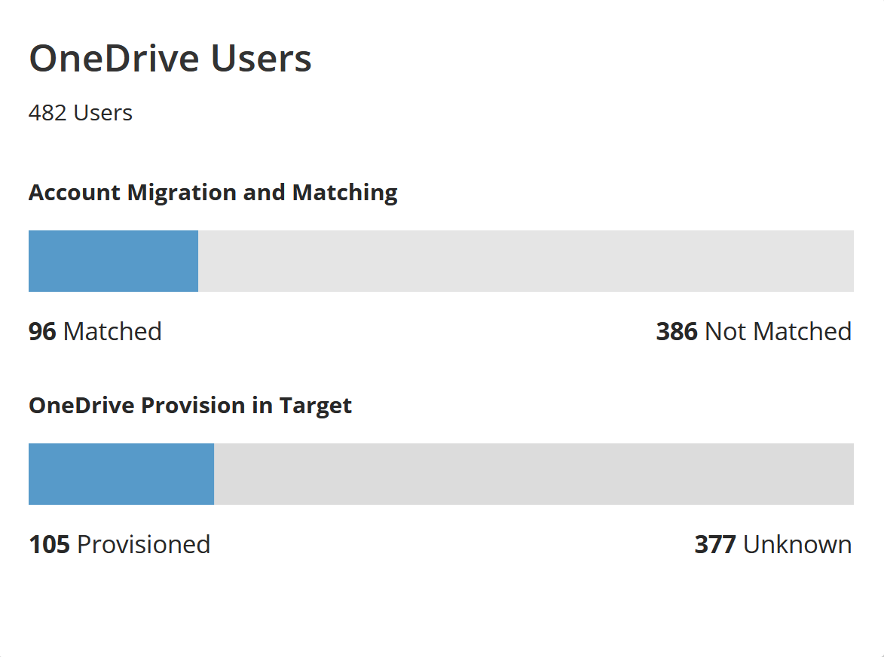Open the 377 Unknown users label
This screenshot has width=884, height=657.
[772, 545]
